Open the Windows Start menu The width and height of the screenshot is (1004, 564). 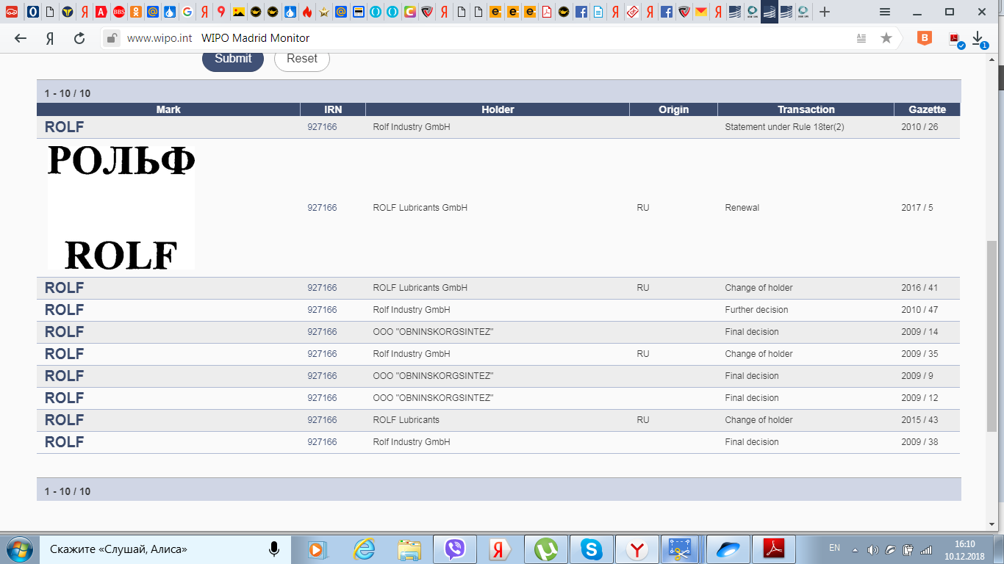(18, 549)
